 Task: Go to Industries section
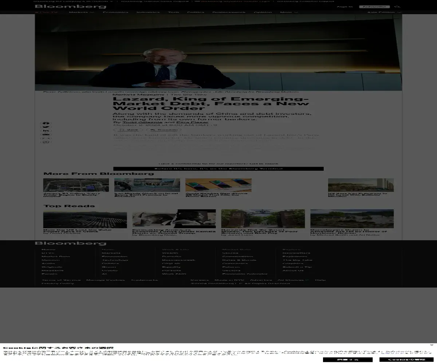coord(148,12)
